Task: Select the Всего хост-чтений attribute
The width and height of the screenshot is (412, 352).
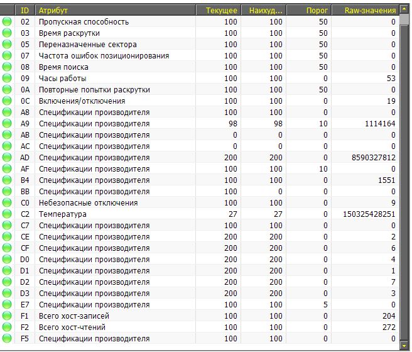Action: click(x=72, y=327)
